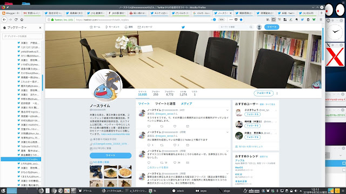The height and width of the screenshot is (194, 346).
Task: Retweet the tweet with 12 retweets
Action: (162, 163)
